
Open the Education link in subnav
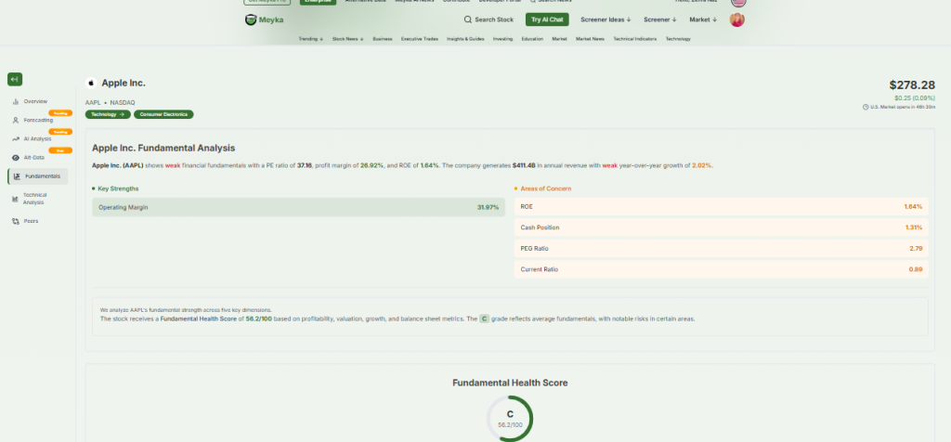click(532, 39)
